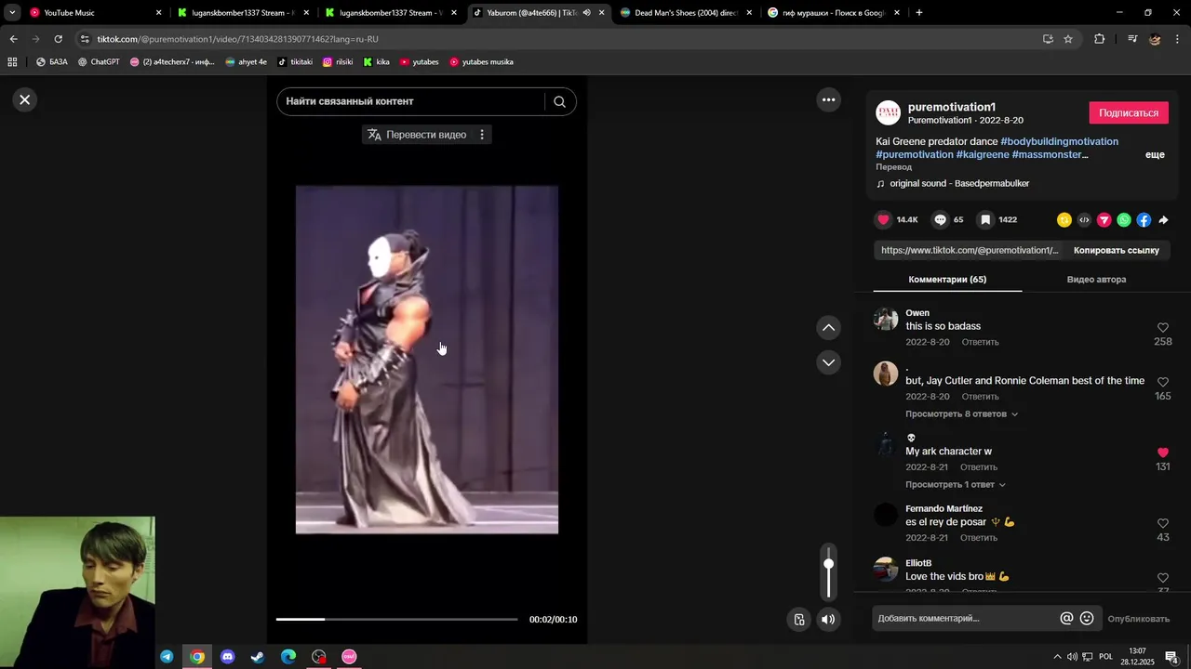Open a new browser tab plus button
Viewport: 1191px width, 669px height.
(x=919, y=13)
